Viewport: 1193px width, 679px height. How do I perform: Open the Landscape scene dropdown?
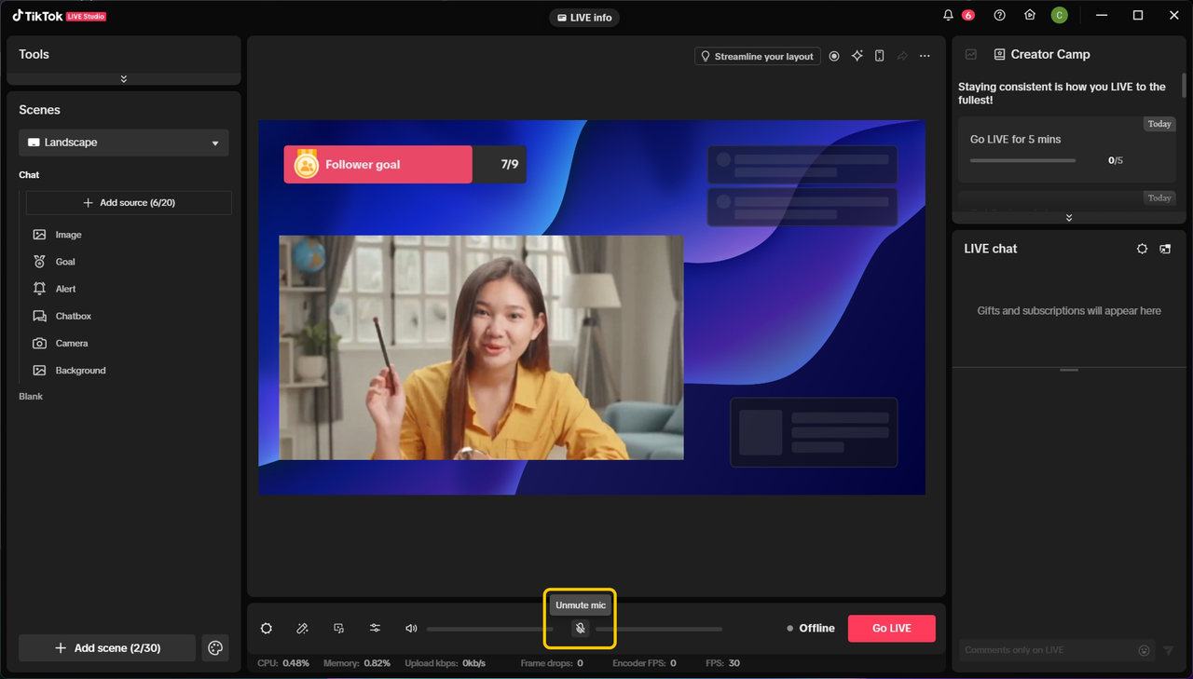click(x=124, y=143)
